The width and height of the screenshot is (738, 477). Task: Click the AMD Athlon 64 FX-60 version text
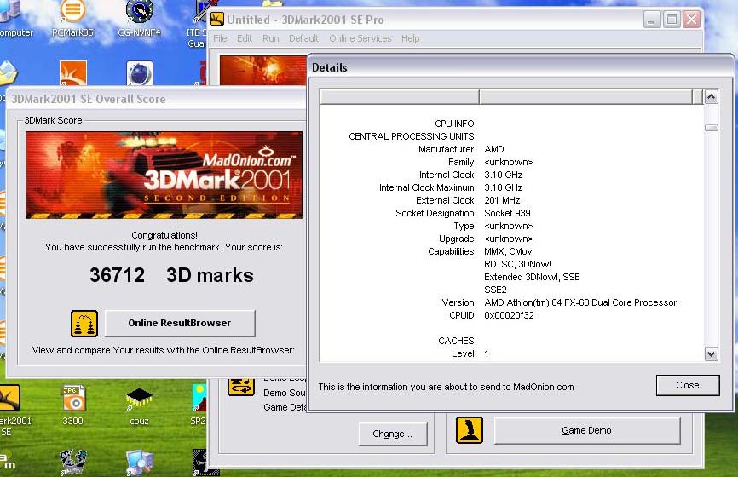pos(580,302)
